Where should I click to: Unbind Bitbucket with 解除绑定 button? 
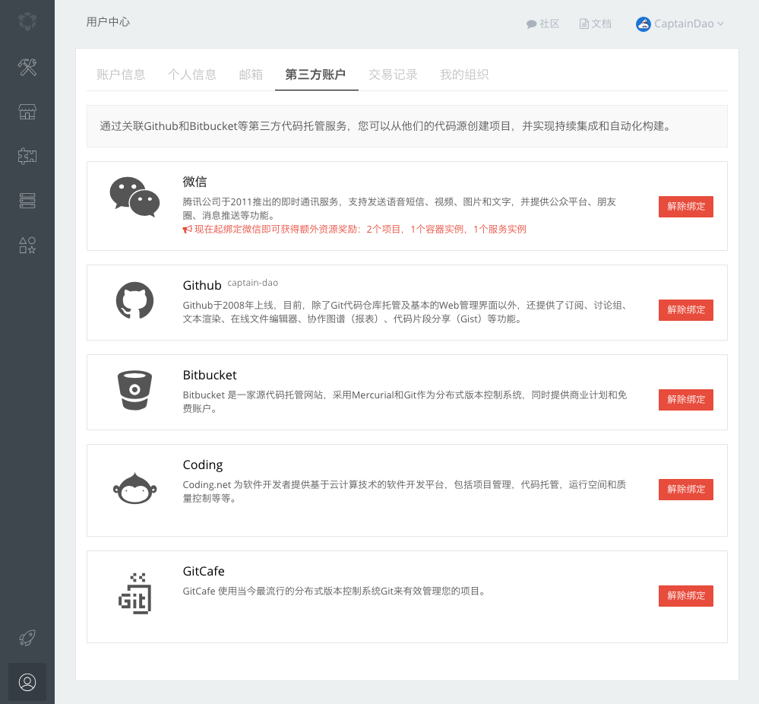[685, 400]
